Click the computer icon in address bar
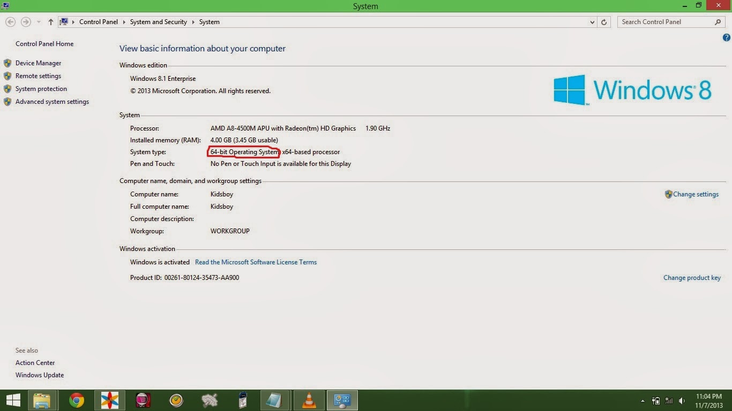732x411 pixels. (x=64, y=22)
